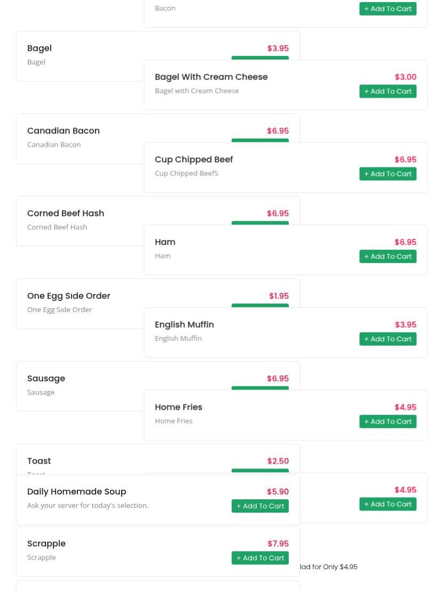Add Cup Chipped Beef to cart

(x=387, y=174)
